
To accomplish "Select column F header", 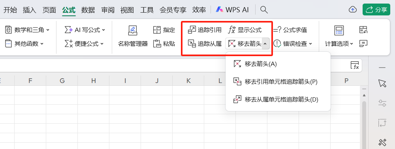I will (30, 81).
